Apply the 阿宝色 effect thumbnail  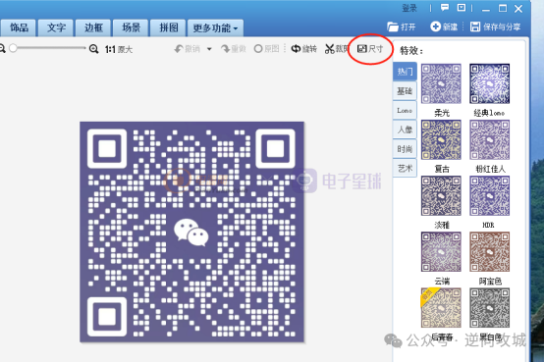[490, 252]
